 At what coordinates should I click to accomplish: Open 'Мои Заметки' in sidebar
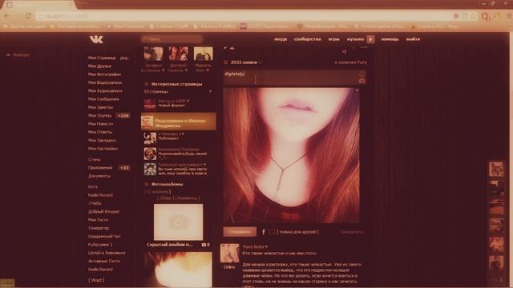coord(100,107)
